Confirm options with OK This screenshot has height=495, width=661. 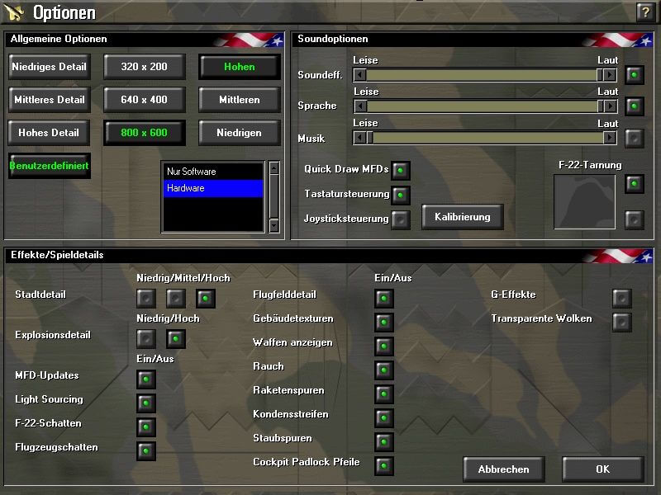603,469
